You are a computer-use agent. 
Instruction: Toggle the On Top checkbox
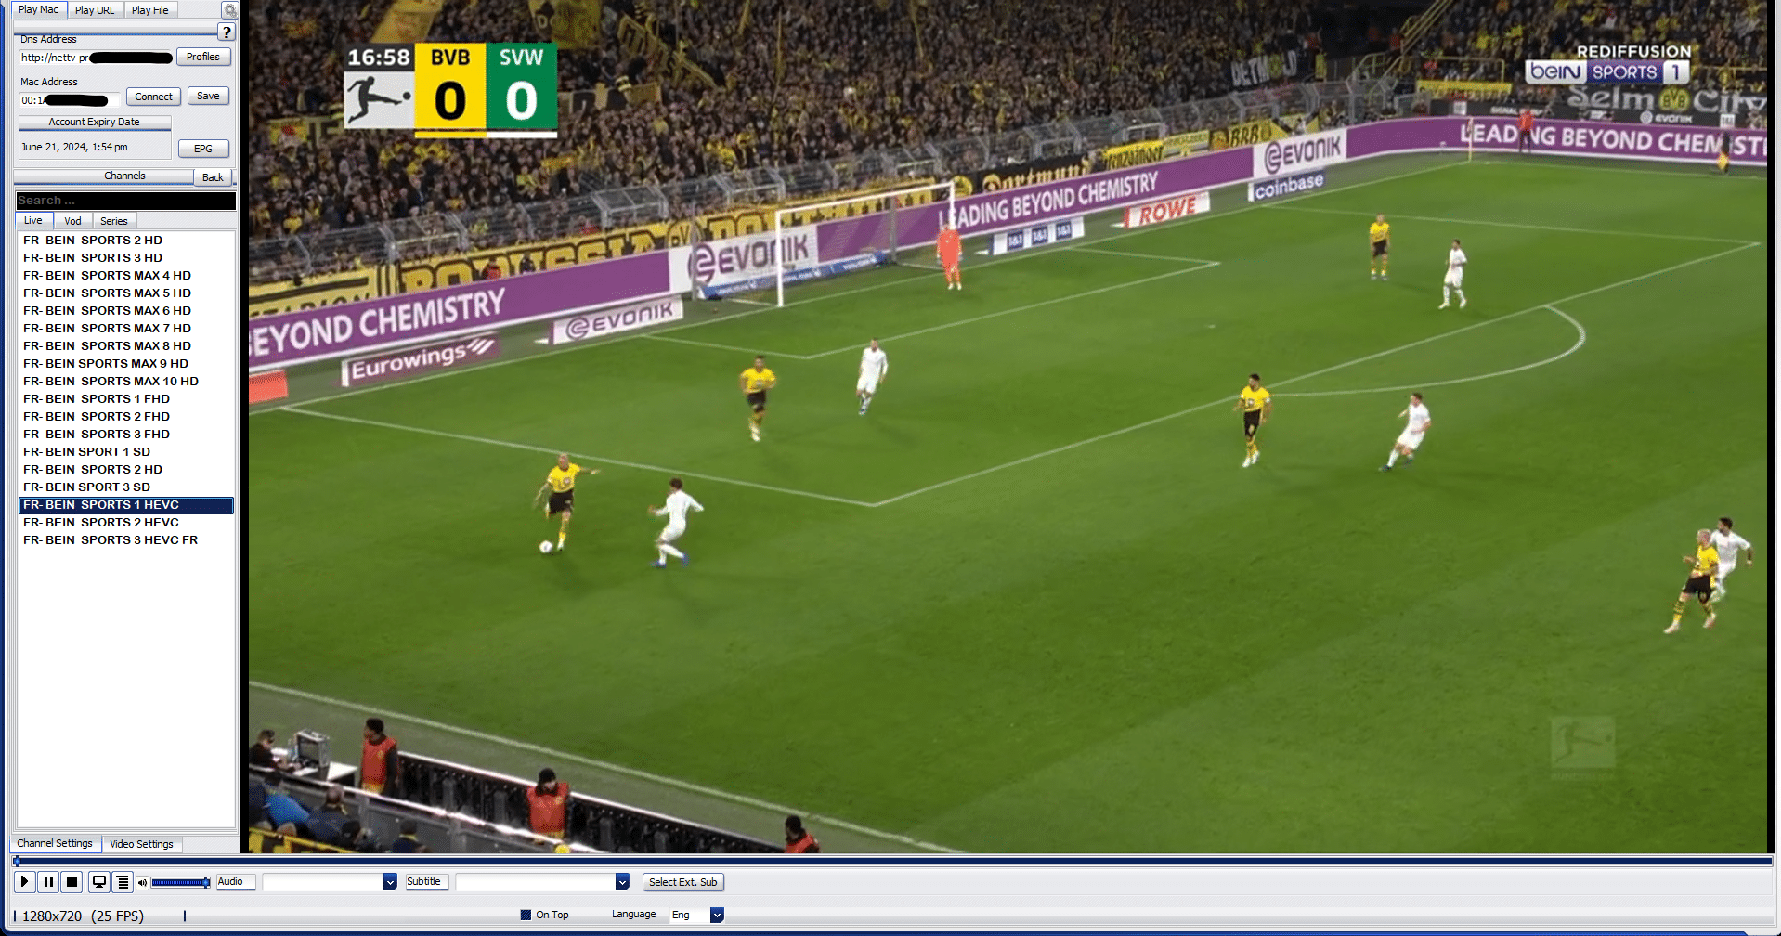coord(526,915)
